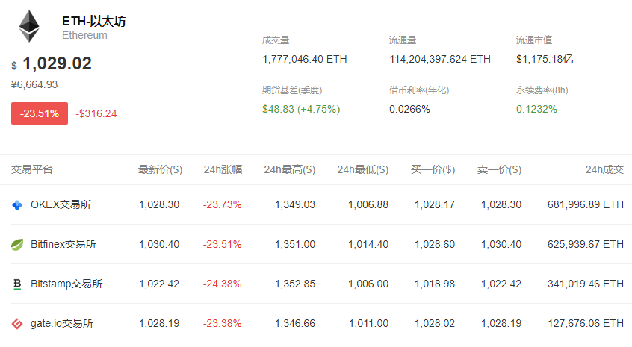Screen dimensions: 632x347
Task: Click the Bitstamp B icon
Action: 18,284
